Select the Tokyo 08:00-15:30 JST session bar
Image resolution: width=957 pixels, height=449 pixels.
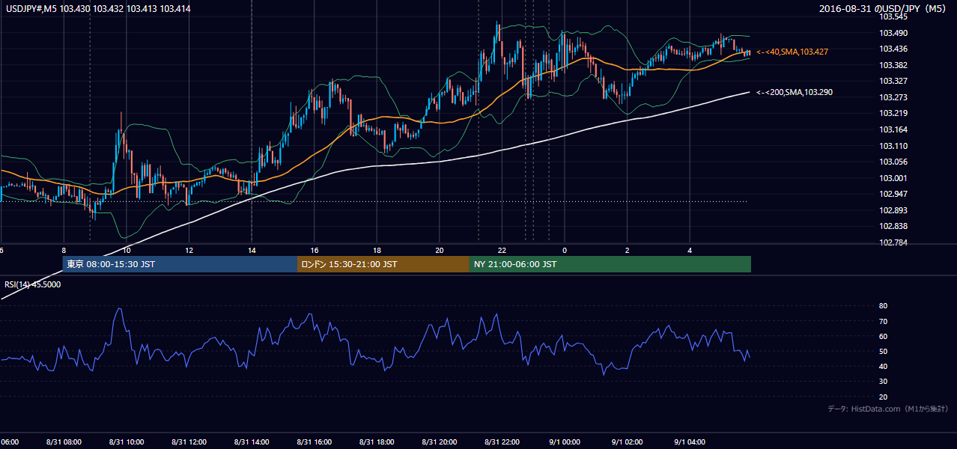[x=180, y=264]
